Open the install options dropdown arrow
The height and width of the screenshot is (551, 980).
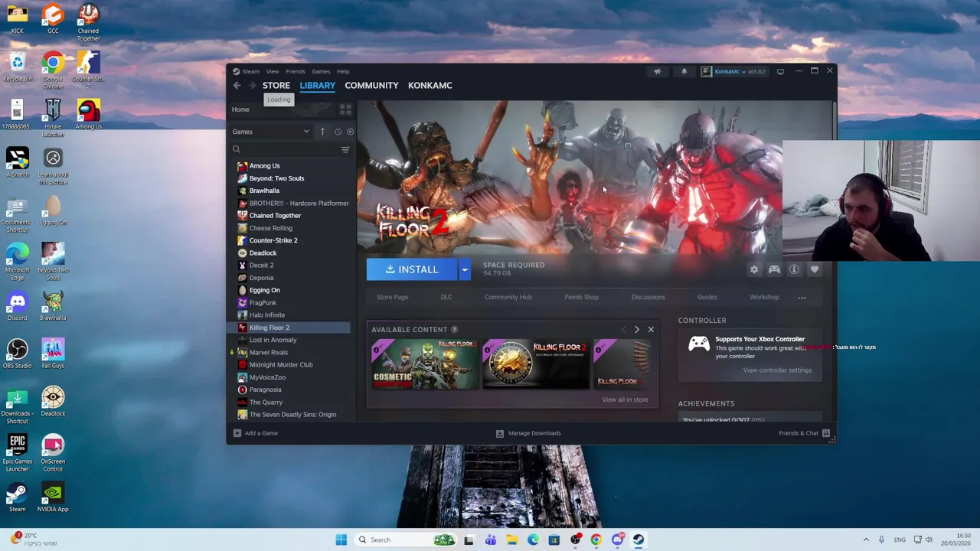tap(464, 269)
